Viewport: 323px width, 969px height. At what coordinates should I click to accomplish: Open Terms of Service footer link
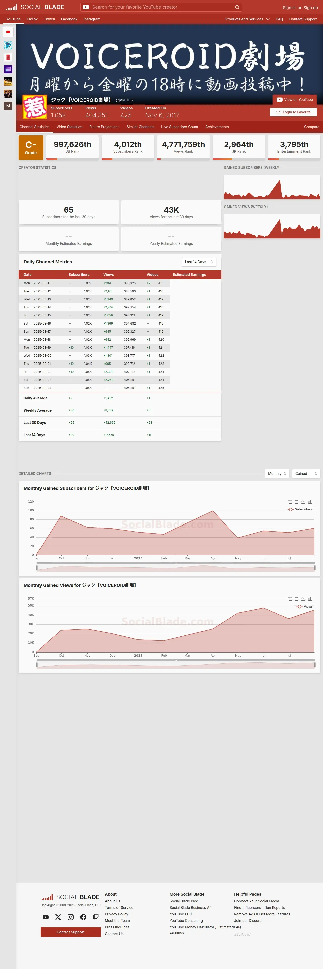[x=119, y=908]
